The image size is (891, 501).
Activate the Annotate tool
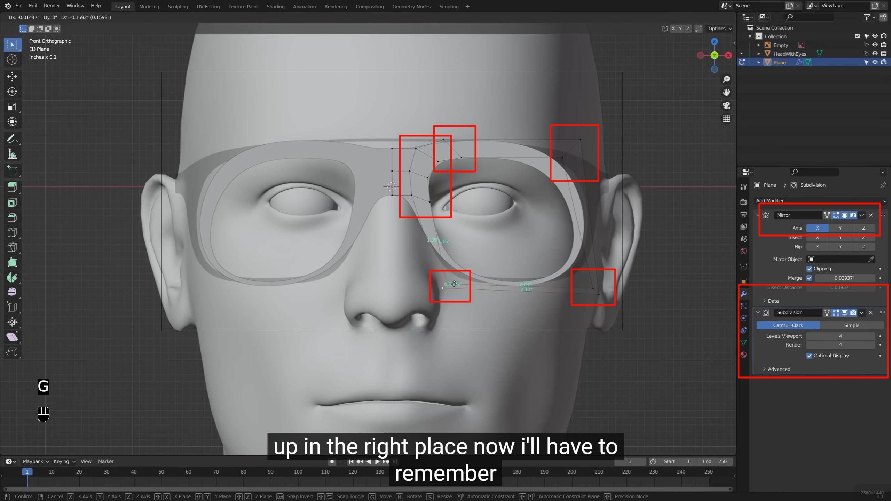pos(12,139)
